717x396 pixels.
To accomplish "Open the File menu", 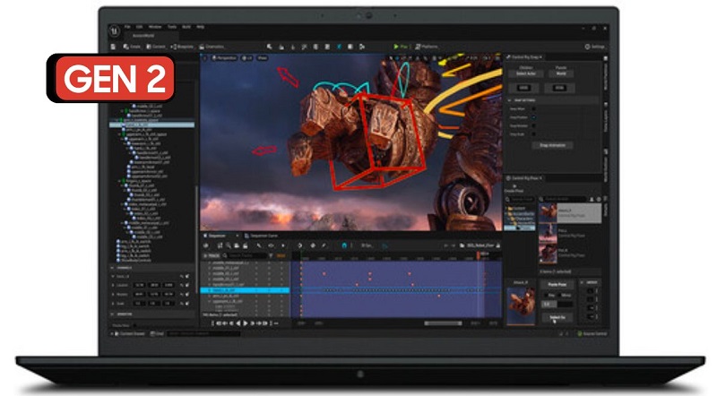I will tap(127, 27).
